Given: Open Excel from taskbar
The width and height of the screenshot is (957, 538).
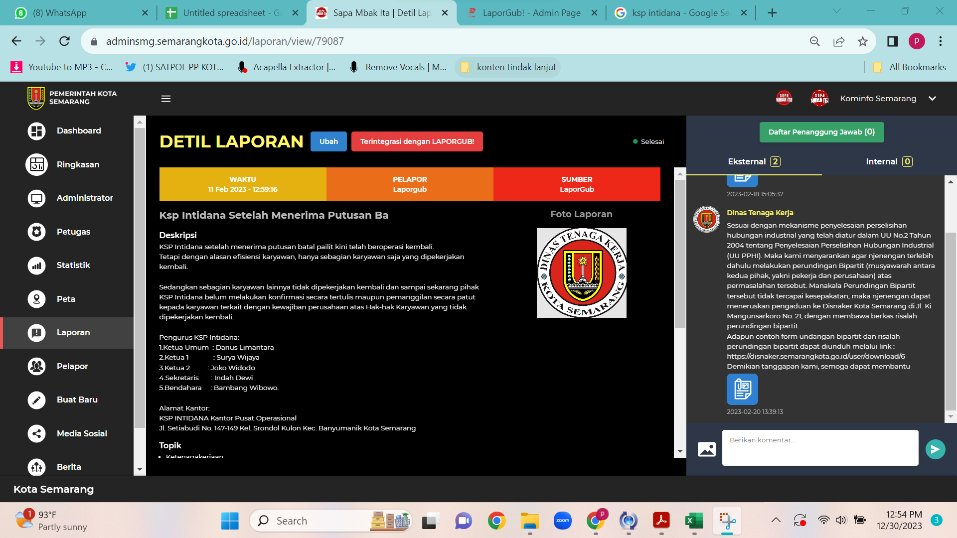Looking at the screenshot, I should point(694,521).
